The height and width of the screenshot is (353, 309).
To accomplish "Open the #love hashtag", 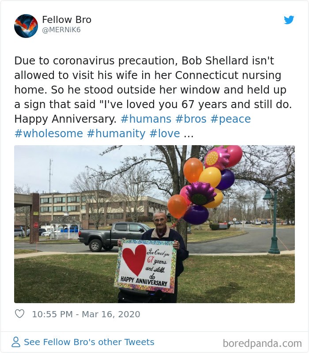I will pyautogui.click(x=162, y=132).
